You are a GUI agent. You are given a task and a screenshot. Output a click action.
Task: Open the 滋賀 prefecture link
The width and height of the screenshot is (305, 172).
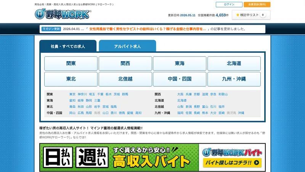click(205, 94)
